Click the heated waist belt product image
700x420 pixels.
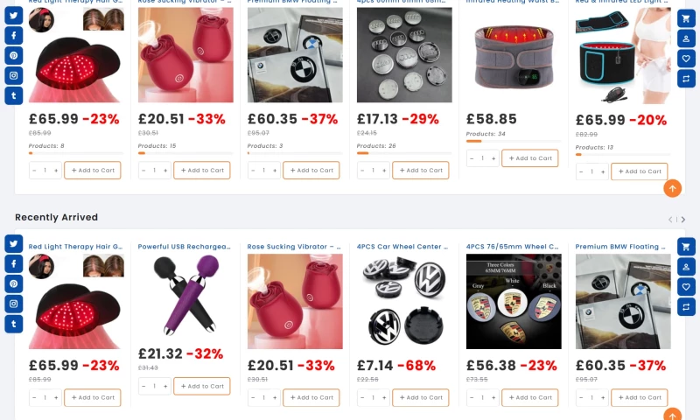(x=514, y=56)
